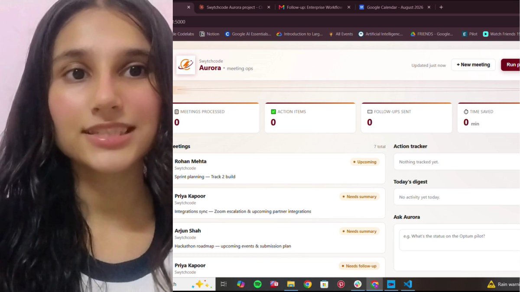
Task: Open Task View in the taskbar
Action: coord(224,284)
